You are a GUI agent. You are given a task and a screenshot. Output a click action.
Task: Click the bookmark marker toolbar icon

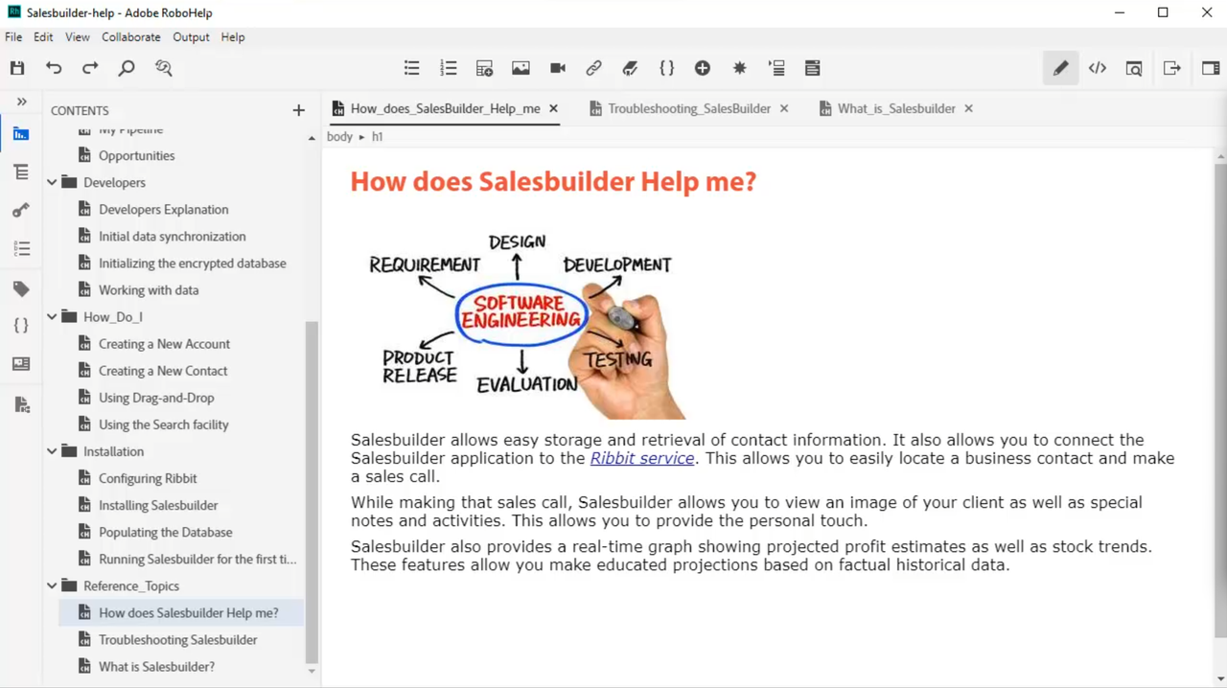pos(630,68)
